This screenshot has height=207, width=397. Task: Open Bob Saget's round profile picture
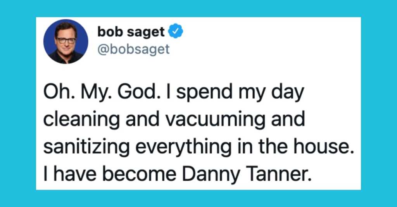click(66, 41)
